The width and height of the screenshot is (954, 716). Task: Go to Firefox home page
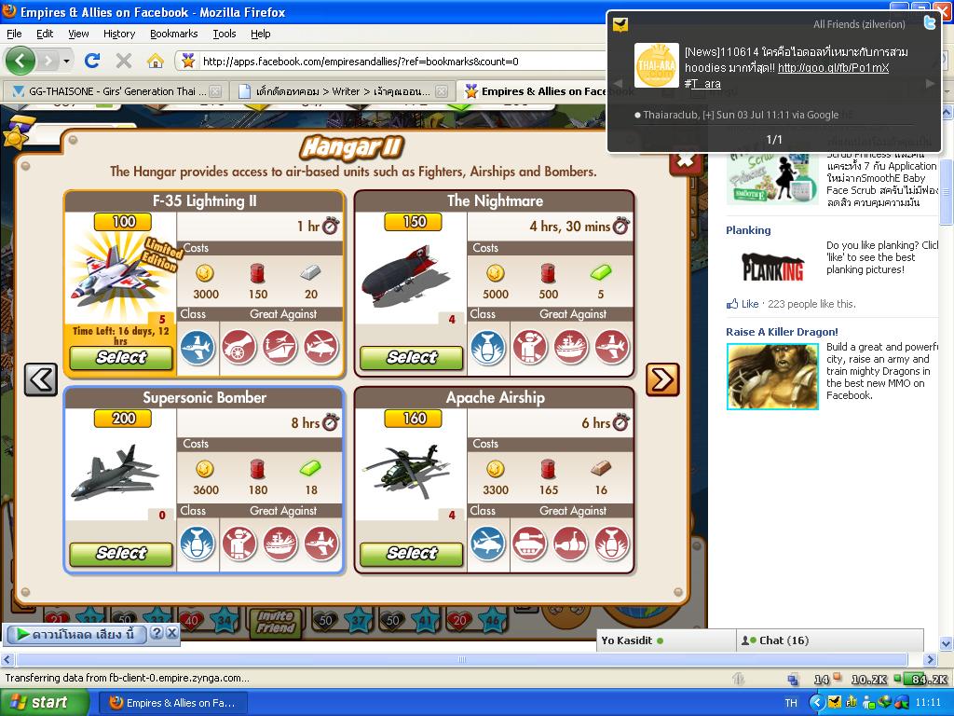[156, 61]
